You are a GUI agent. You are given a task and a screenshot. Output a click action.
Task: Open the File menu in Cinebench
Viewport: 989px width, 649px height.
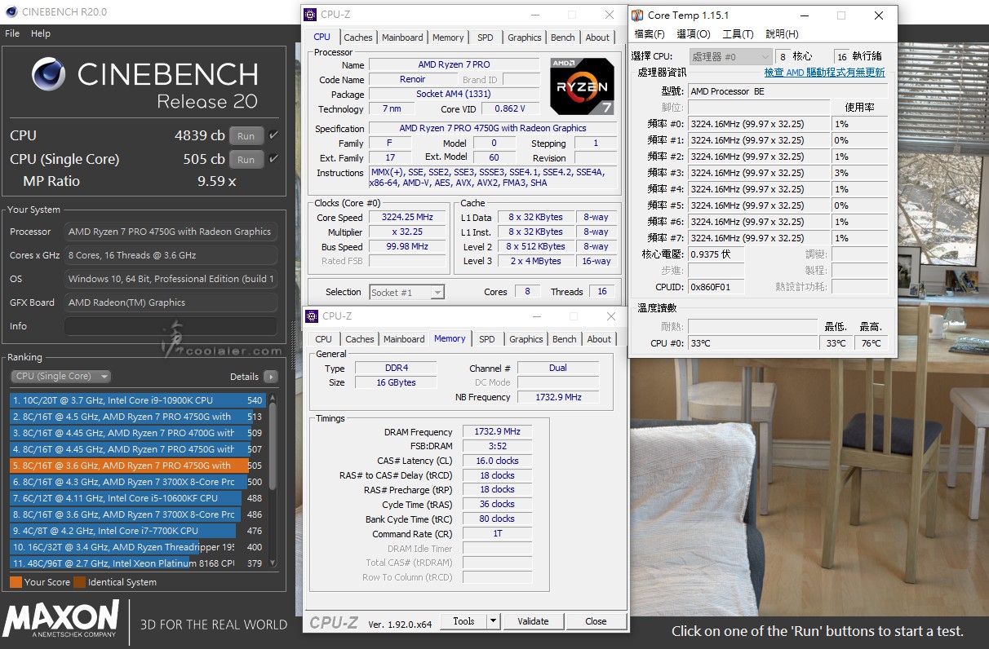12,33
